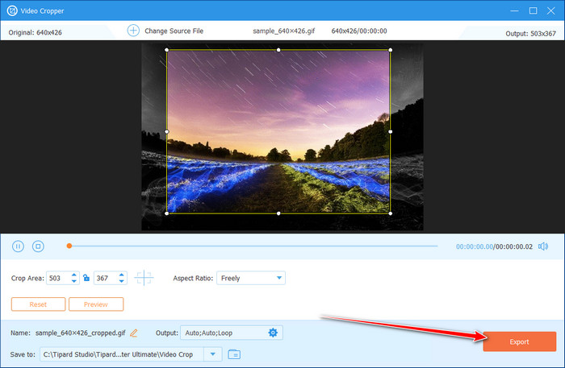Click the orange Export button
The width and height of the screenshot is (565, 368).
coord(519,341)
